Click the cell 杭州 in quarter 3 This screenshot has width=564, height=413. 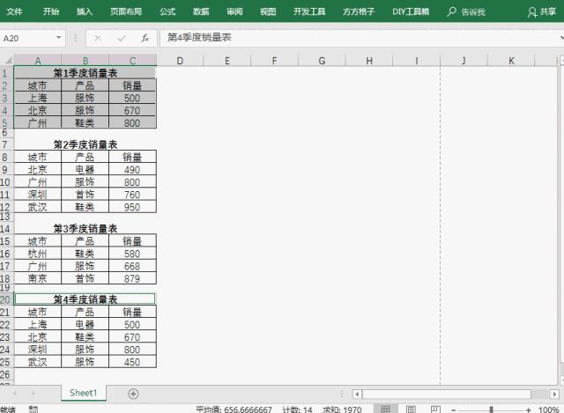click(37, 254)
